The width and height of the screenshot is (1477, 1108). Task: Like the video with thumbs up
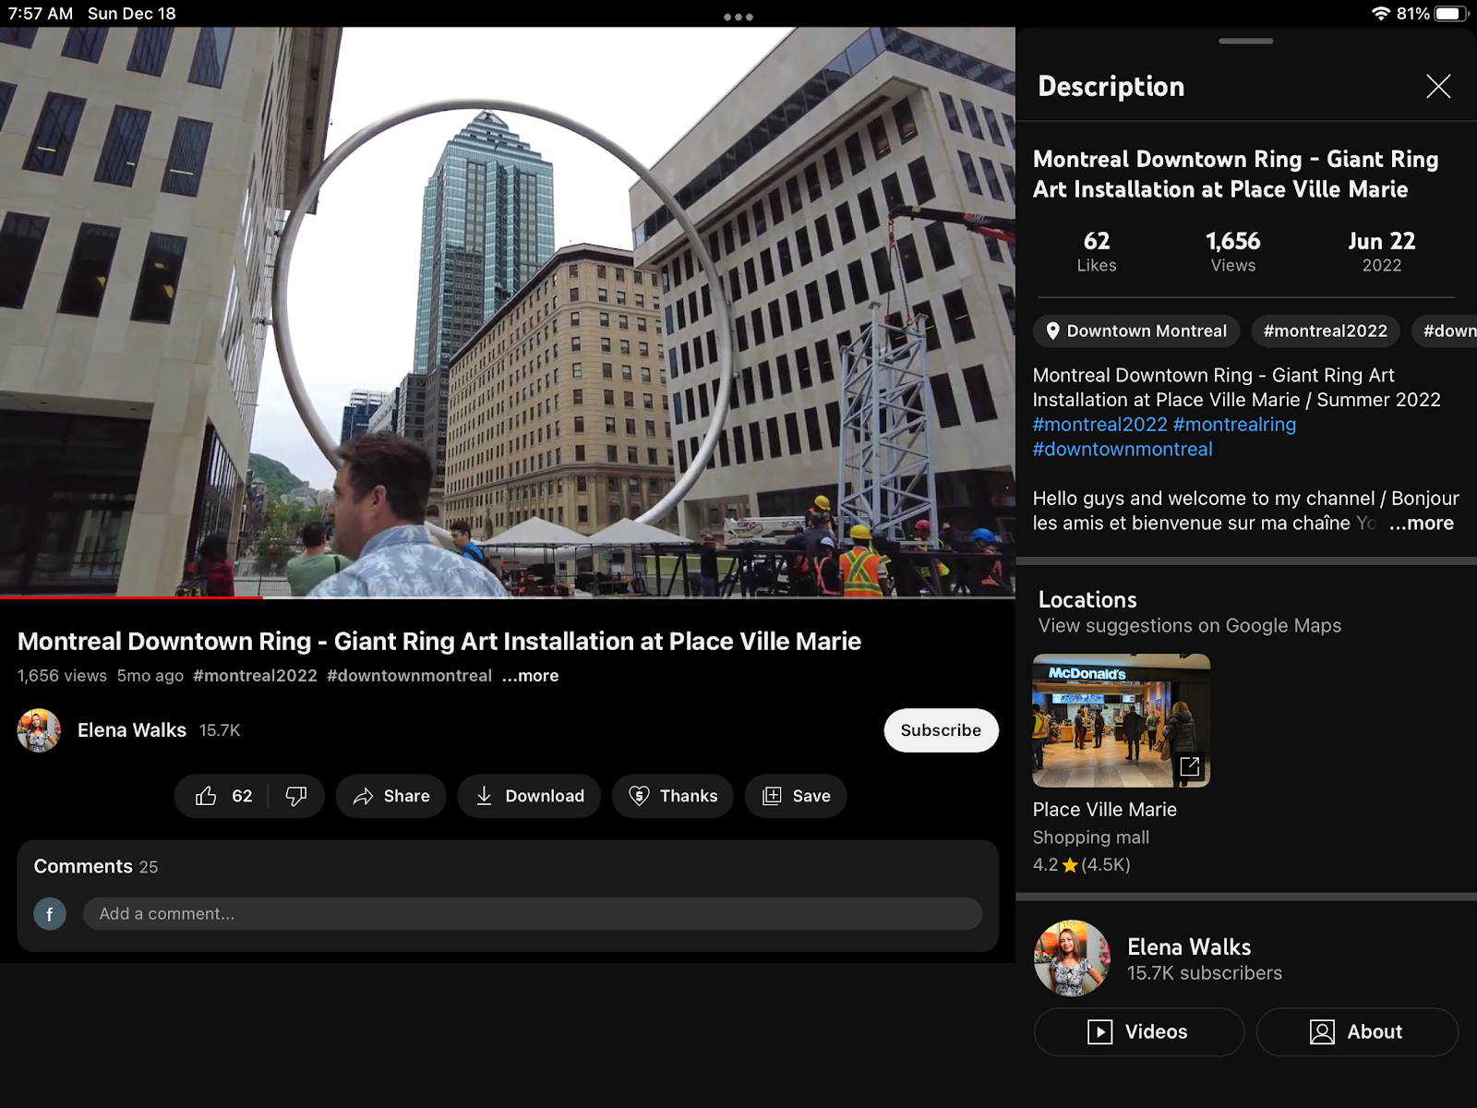pos(223,796)
